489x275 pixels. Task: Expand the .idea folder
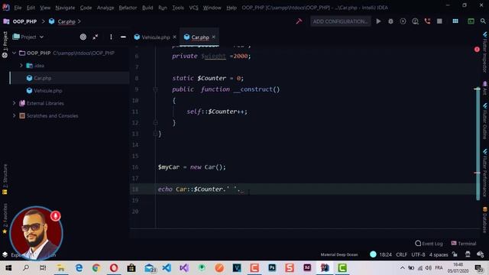pos(21,66)
